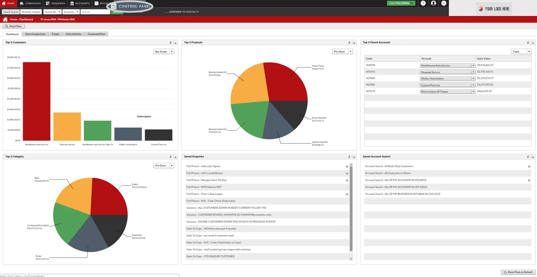This screenshot has width=537, height=277.
Task: Refresh the Peter's Rep League enquiry
Action: click(x=347, y=194)
